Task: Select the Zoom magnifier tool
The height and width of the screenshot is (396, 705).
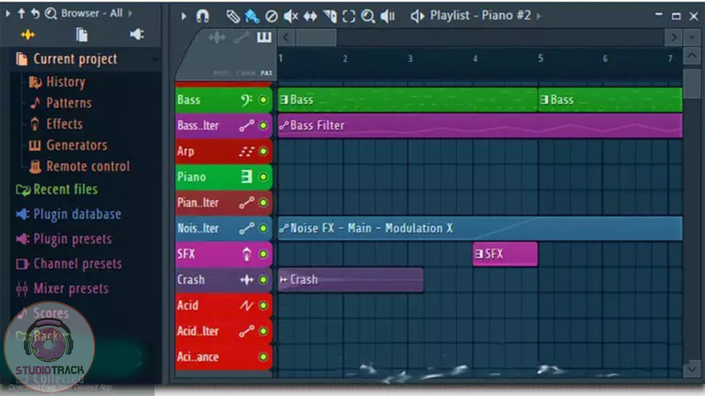Action: (x=368, y=16)
